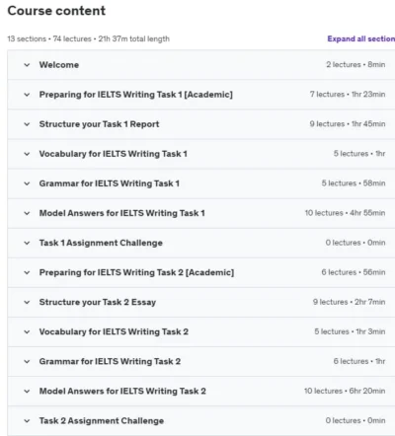Open the Welcome section title
The width and height of the screenshot is (395, 436).
tap(59, 65)
